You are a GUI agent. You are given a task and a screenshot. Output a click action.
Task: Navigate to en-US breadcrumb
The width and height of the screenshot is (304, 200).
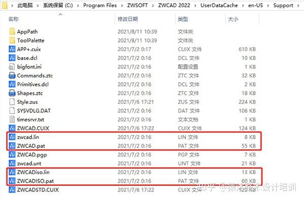[255, 5]
